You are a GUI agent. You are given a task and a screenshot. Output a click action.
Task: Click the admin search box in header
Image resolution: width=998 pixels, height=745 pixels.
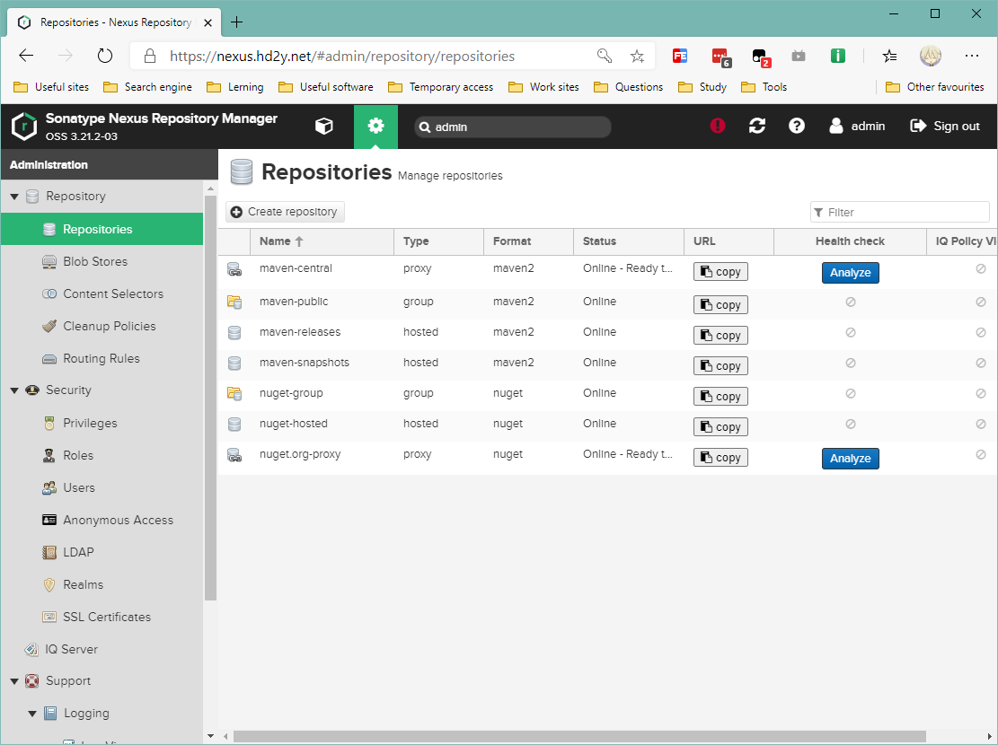tap(512, 127)
